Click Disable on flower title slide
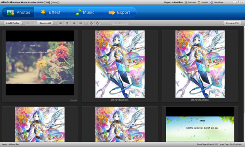245x147 pixels. tap(73, 100)
